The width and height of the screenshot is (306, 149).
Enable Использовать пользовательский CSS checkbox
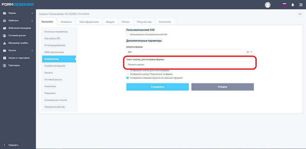[x=127, y=34]
